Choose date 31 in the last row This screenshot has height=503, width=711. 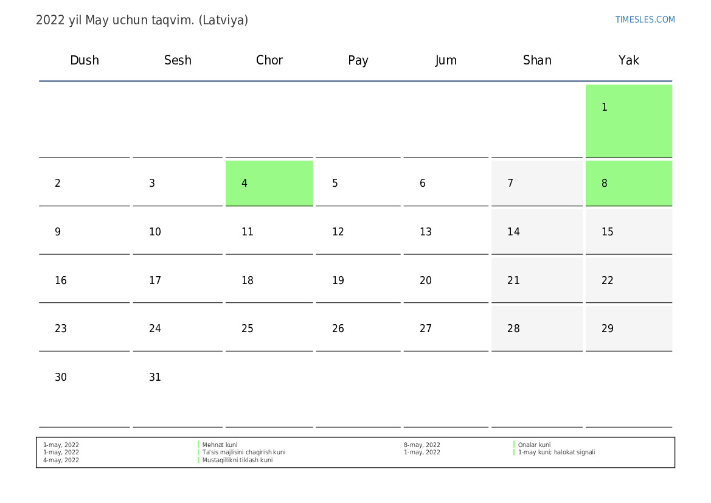pos(176,378)
